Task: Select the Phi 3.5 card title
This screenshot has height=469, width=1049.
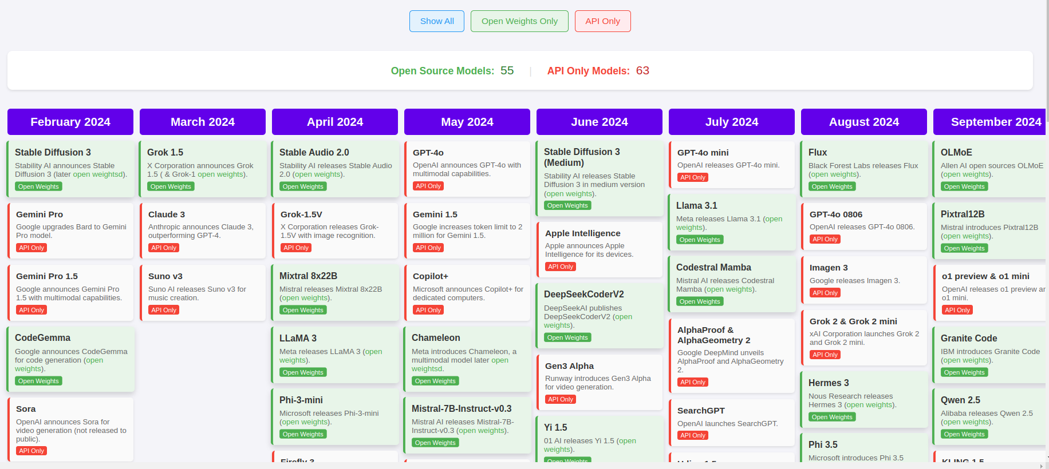Action: click(x=823, y=444)
